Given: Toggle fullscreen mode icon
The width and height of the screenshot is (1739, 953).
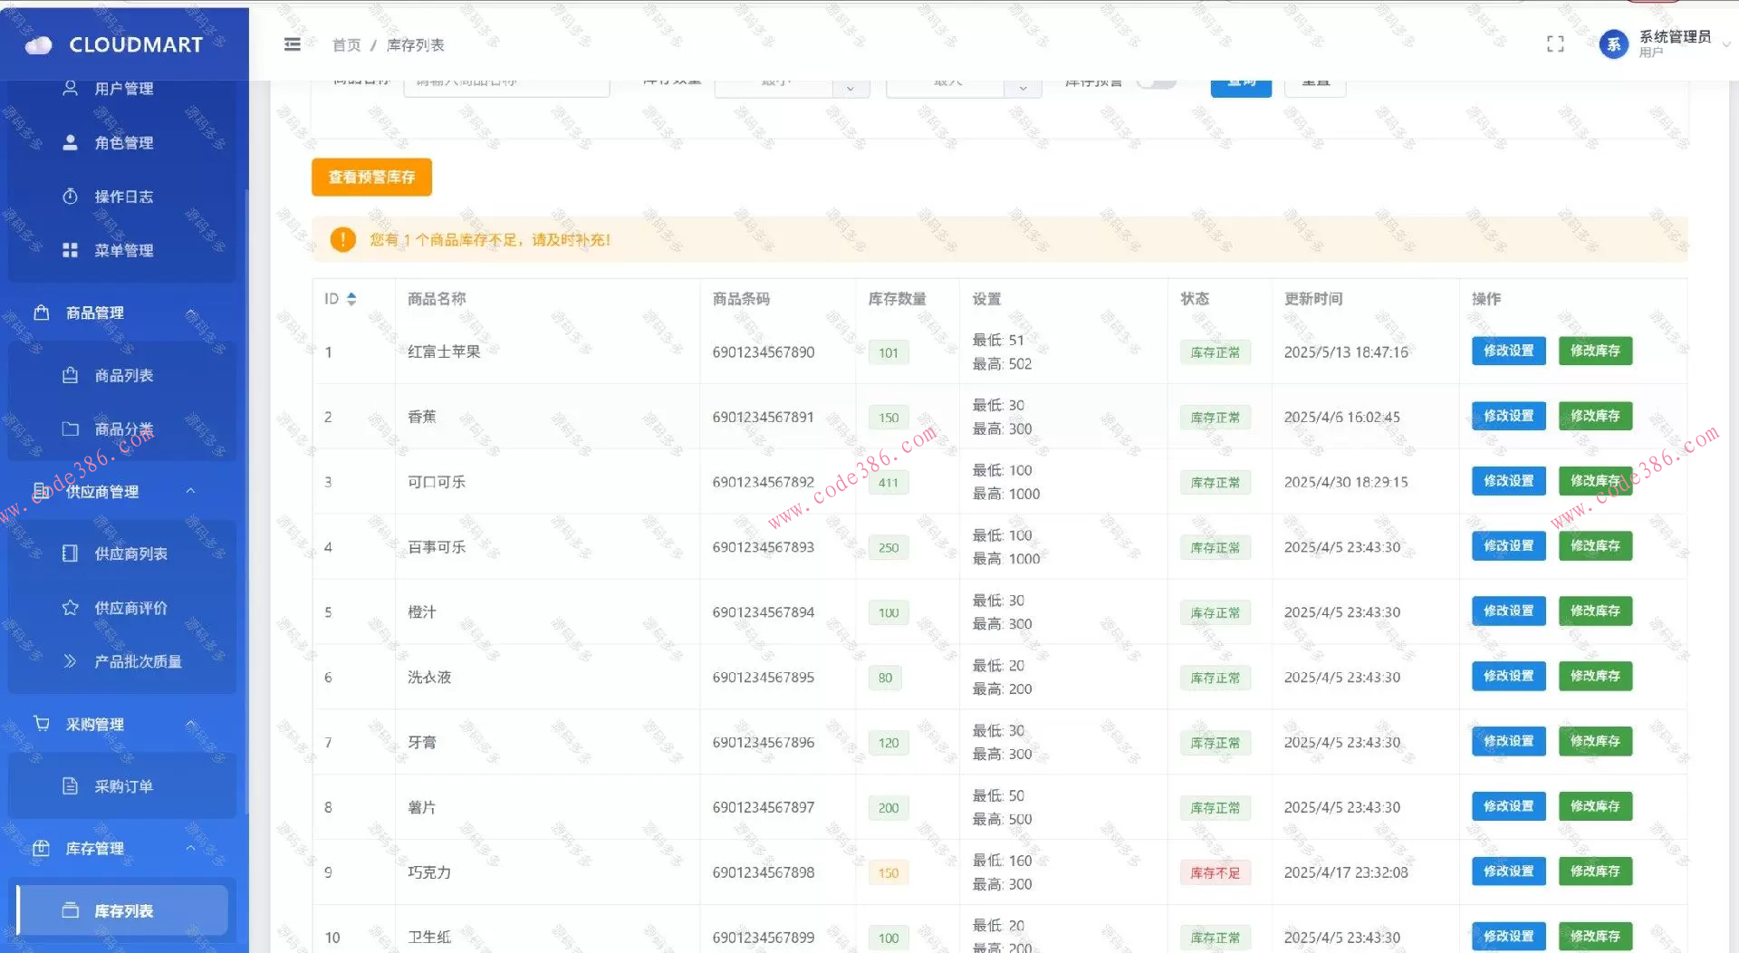Looking at the screenshot, I should [1555, 44].
